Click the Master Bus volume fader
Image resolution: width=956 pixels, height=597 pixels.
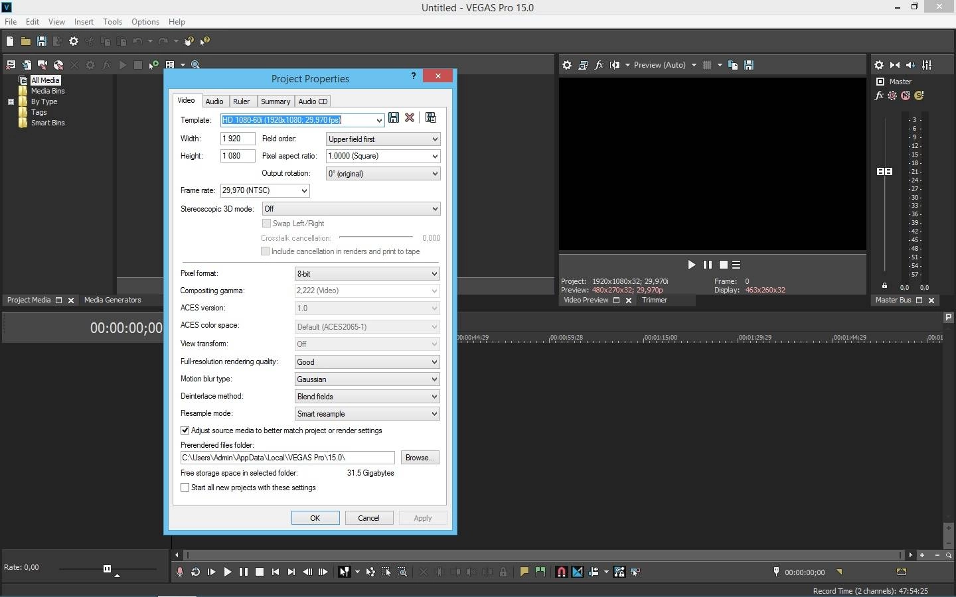(x=884, y=171)
